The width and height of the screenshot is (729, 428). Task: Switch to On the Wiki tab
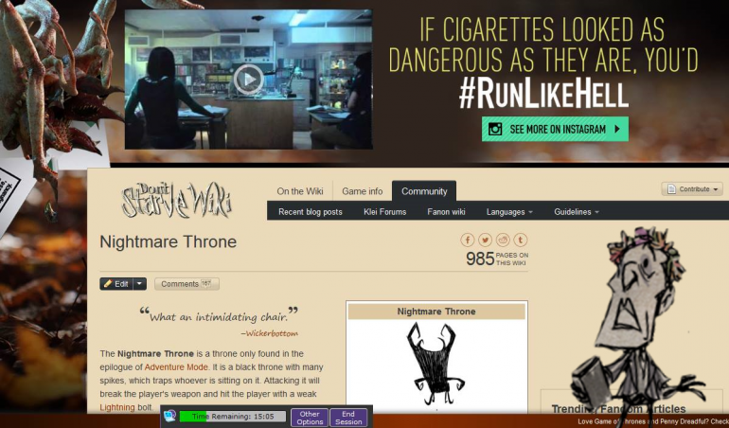click(300, 191)
